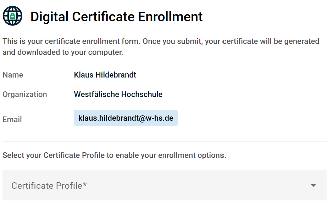Select the "Westfälische Hochschule" organization value
Viewport: 333px width, 205px height.
point(118,95)
